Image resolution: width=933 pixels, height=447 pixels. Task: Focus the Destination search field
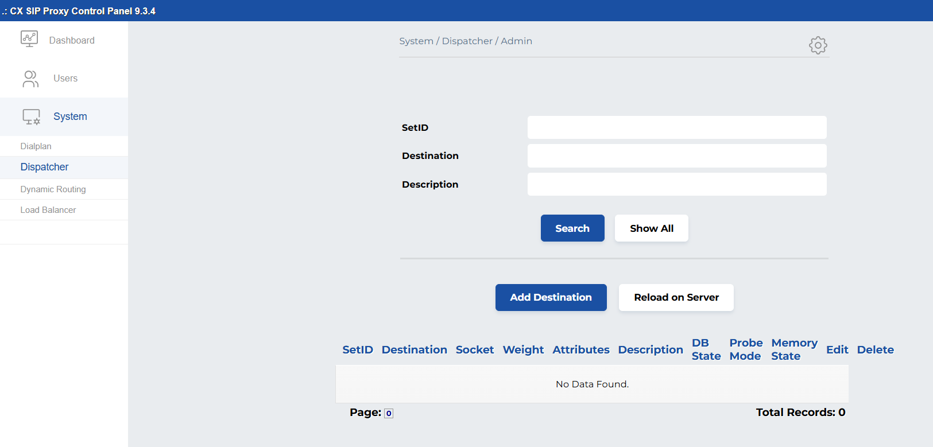[676, 156]
